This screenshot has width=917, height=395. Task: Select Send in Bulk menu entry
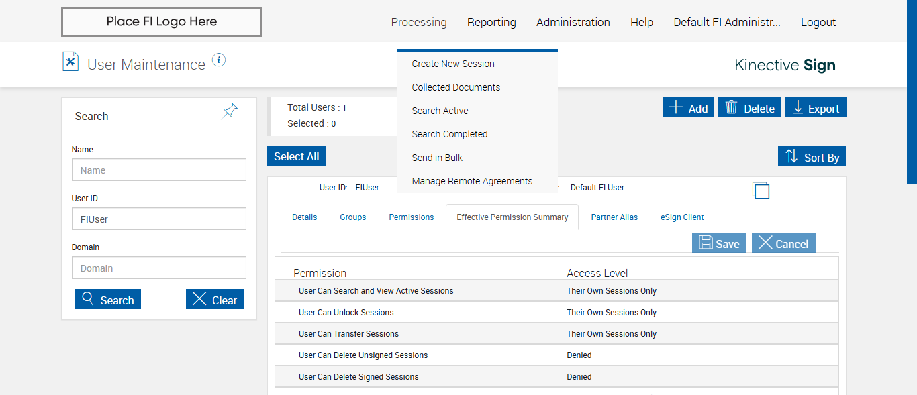point(437,158)
